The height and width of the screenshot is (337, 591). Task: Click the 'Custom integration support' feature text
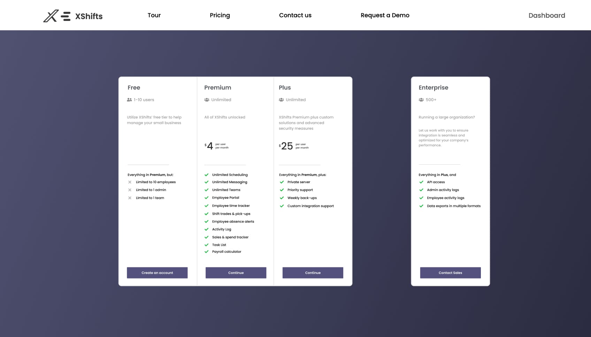click(310, 206)
